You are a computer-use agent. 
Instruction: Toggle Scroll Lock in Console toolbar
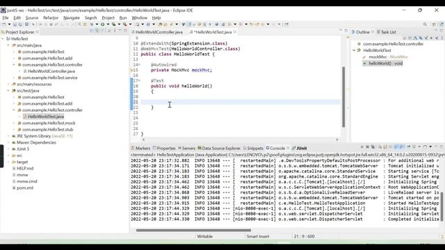(385, 147)
